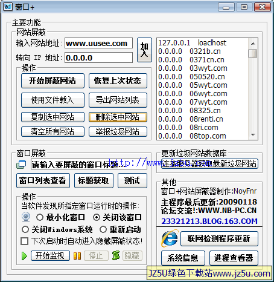Select the 07wyt.com list entry
This screenshot has width=274, height=282.
202,102
